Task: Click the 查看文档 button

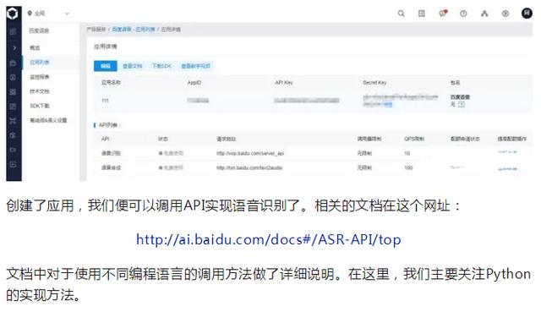Action: click(132, 66)
